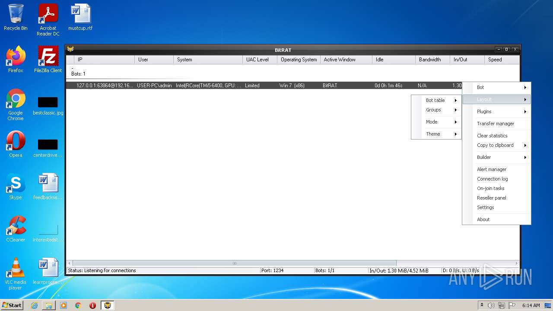Open the CCleaner desktop shortcut

(16, 229)
